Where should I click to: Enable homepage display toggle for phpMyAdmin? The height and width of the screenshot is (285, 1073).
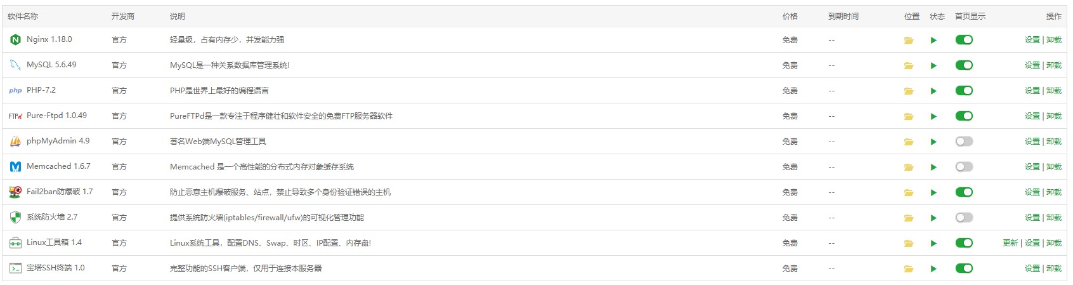[x=964, y=142]
